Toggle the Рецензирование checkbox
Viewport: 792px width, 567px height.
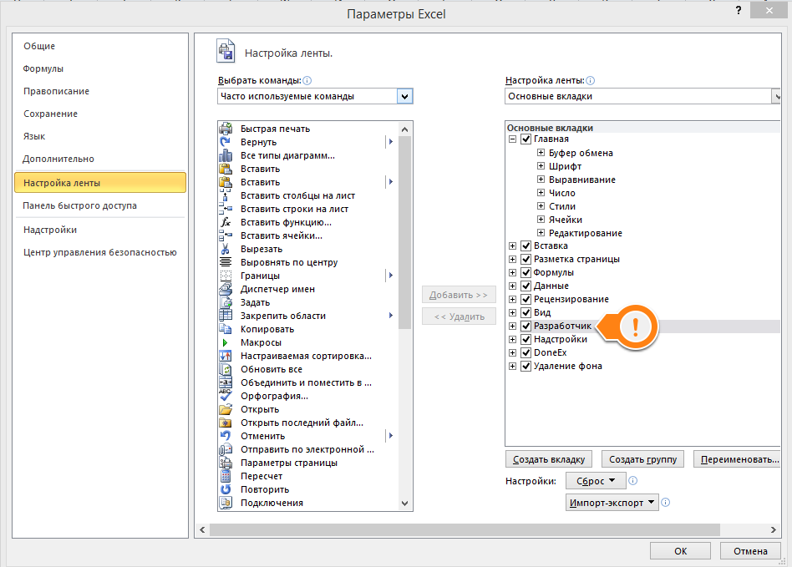click(x=525, y=300)
